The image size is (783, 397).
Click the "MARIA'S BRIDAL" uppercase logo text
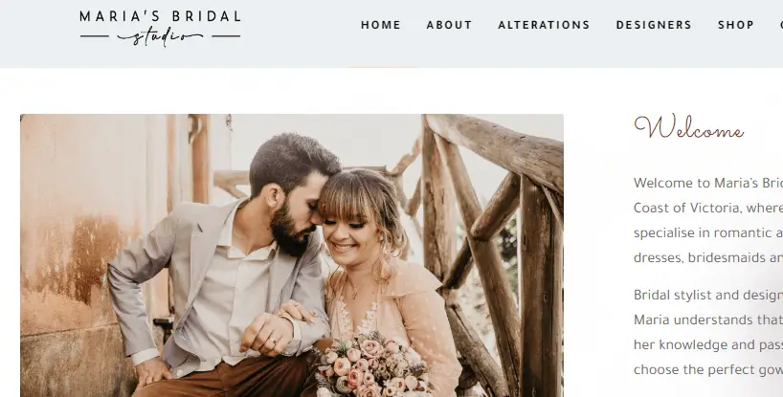(160, 16)
